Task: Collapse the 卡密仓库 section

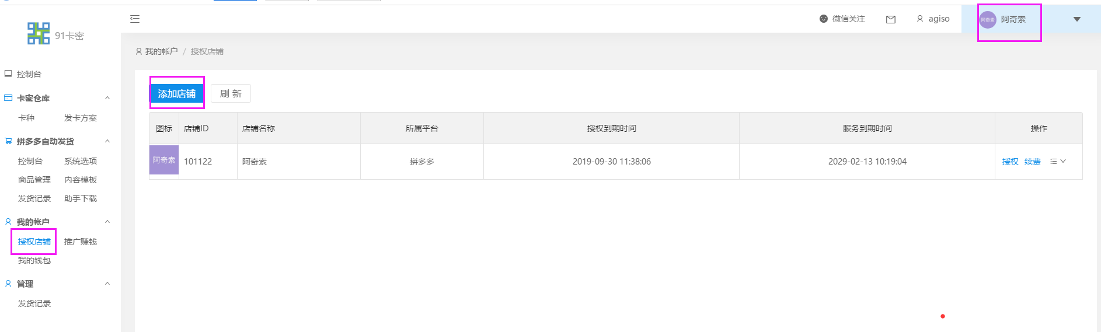Action: [x=107, y=98]
